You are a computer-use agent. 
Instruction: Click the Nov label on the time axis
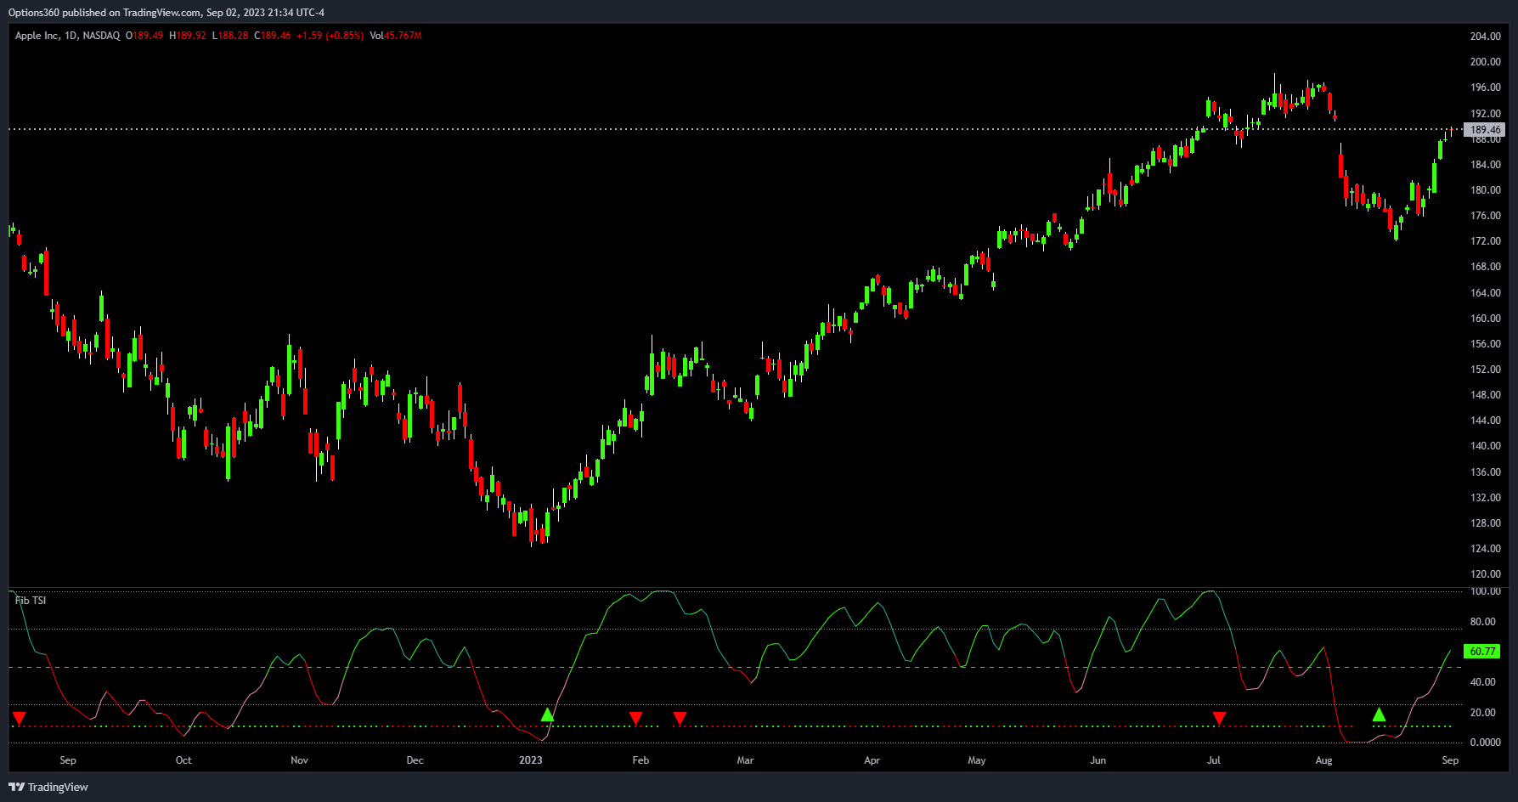tap(299, 760)
